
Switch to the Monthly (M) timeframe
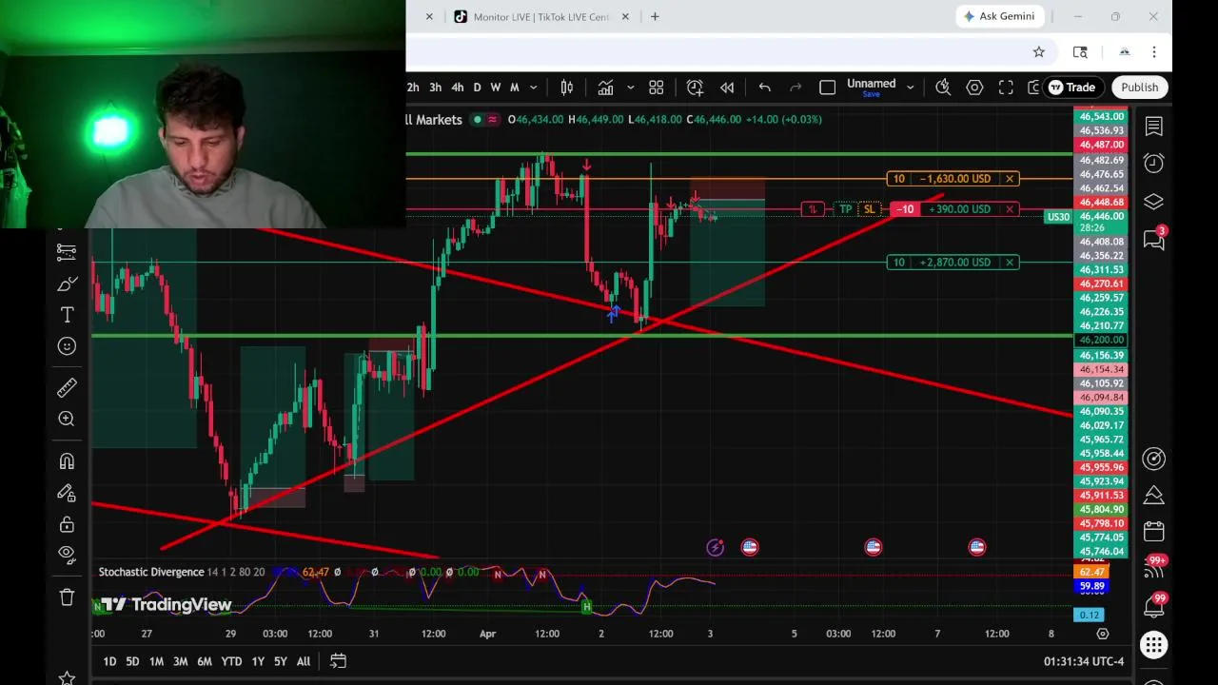[x=515, y=88]
